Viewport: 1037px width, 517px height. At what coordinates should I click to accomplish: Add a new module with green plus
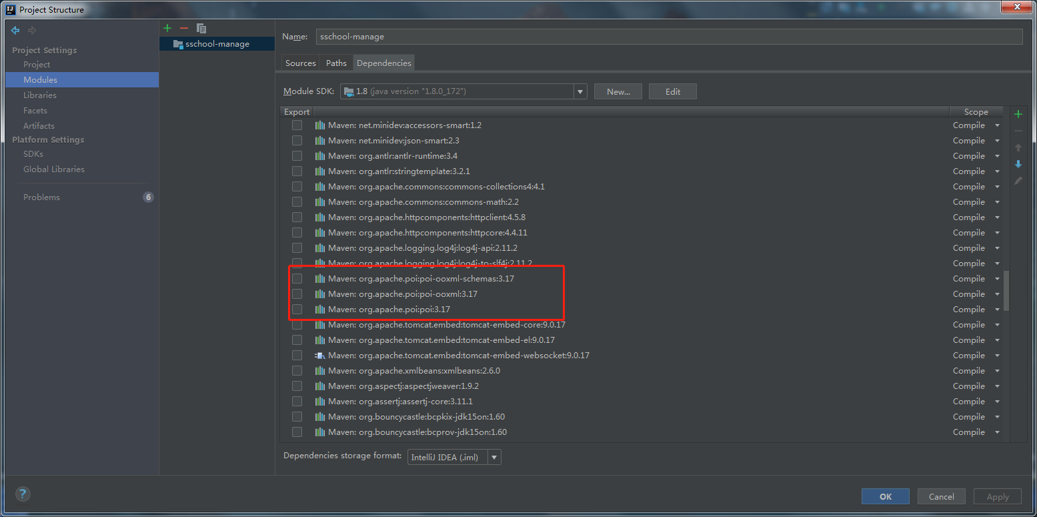tap(167, 28)
